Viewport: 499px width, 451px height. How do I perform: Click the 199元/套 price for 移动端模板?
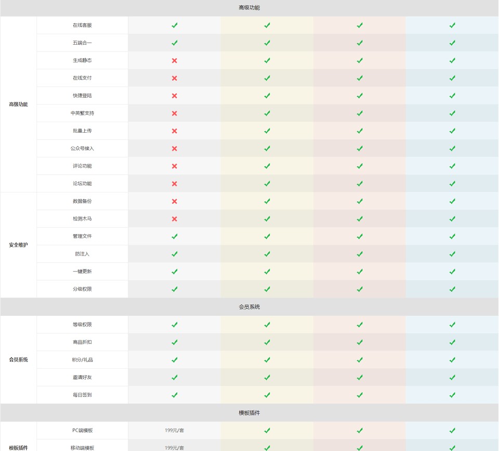point(175,447)
